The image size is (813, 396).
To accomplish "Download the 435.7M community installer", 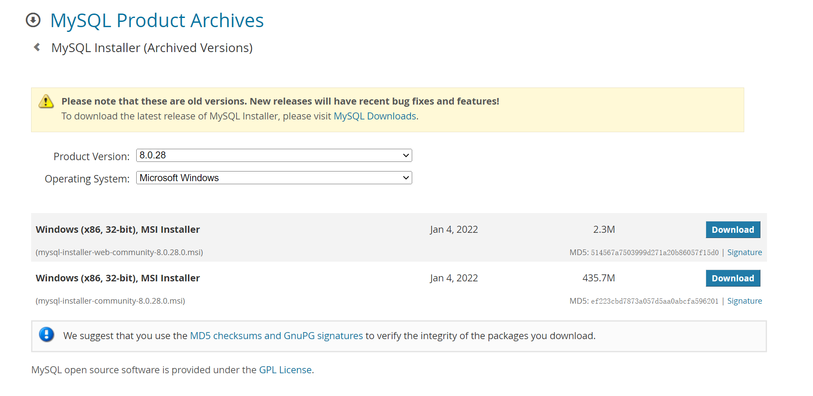I will point(733,278).
